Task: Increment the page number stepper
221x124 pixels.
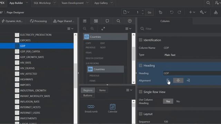Action: [x=143, y=11]
